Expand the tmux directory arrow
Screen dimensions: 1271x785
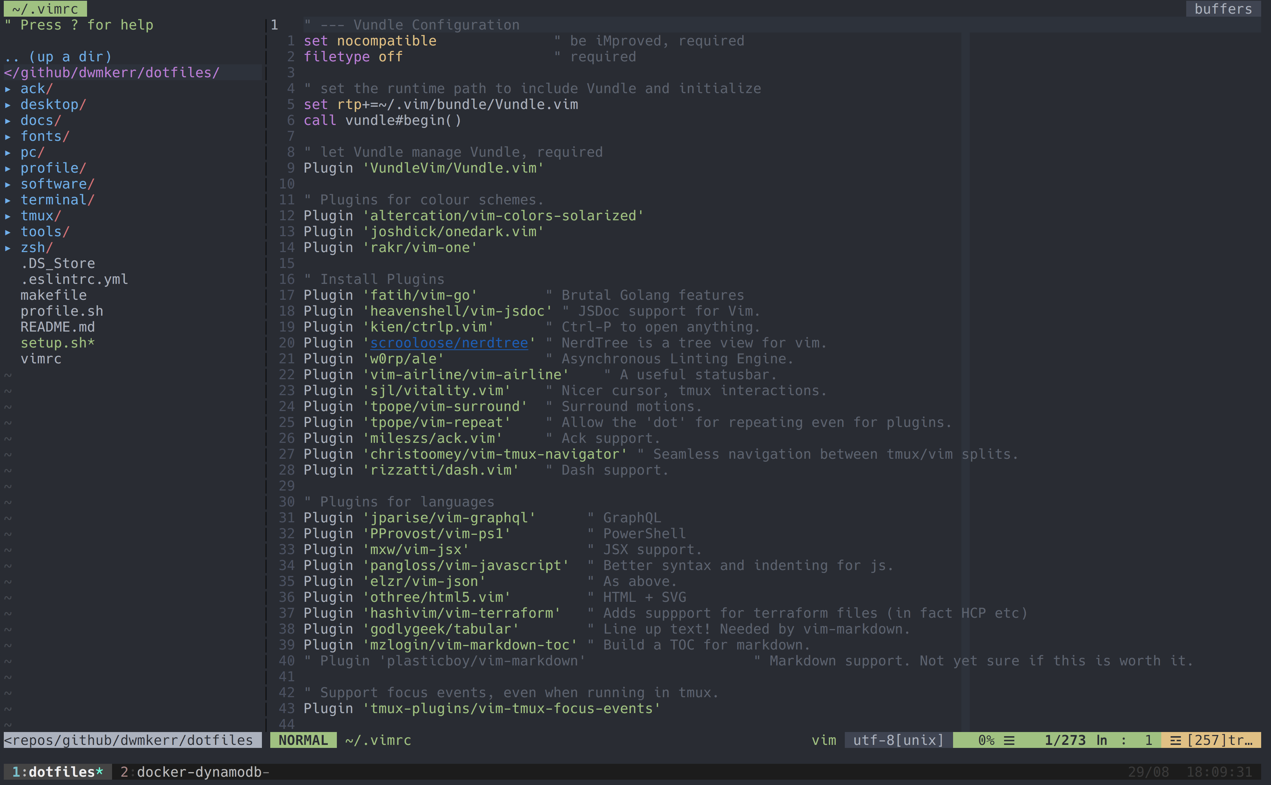coord(8,216)
